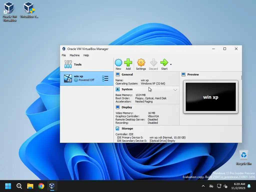Click Remote Desktop Server 'Disabled' value
Image resolution: width=256 pixels, height=192 pixels.
point(153,119)
